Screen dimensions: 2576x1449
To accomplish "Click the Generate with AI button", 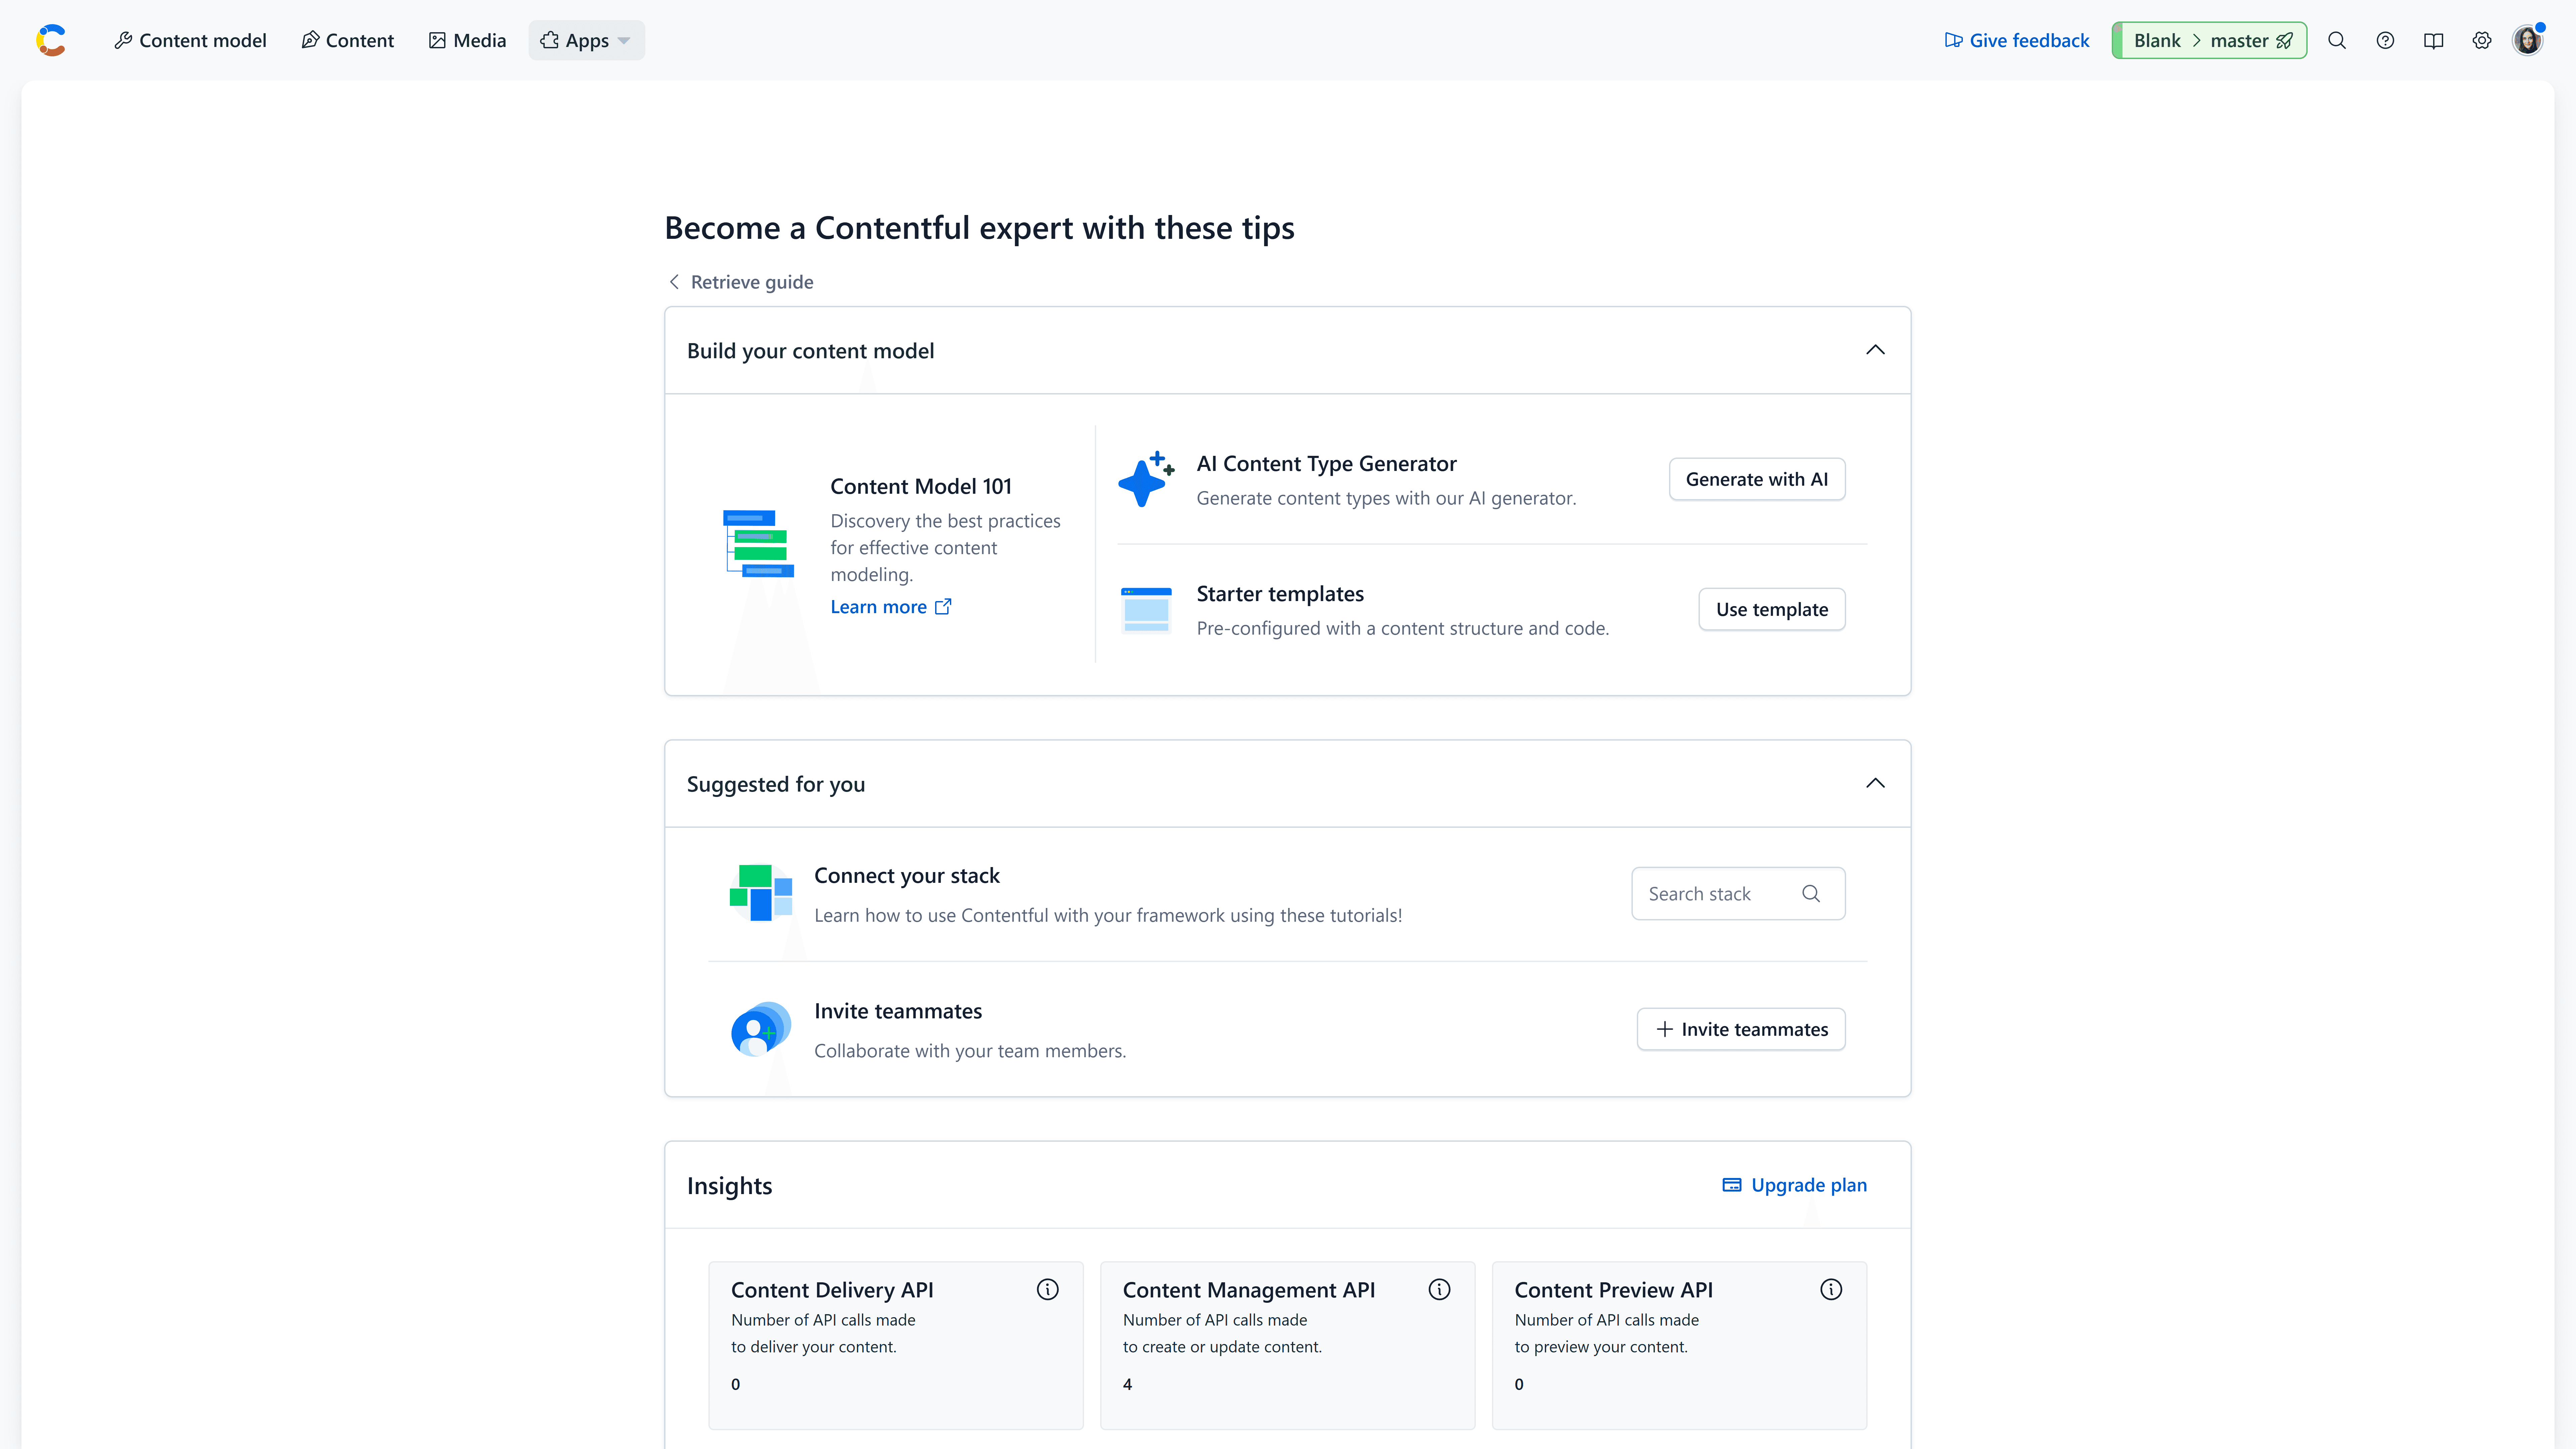I will tap(1757, 479).
